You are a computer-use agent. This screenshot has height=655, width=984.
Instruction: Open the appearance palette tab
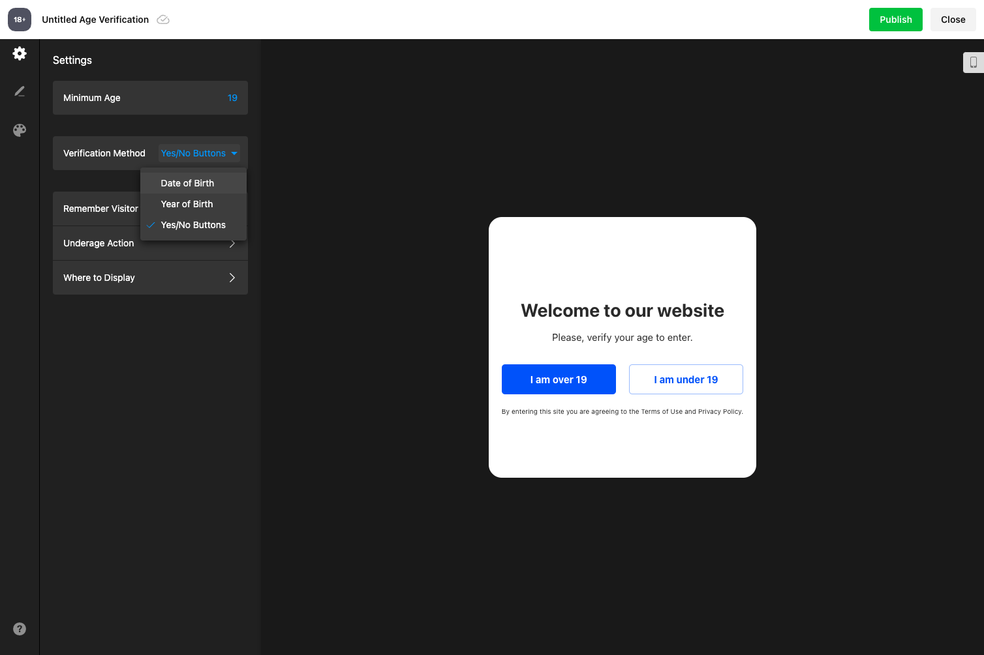click(20, 130)
